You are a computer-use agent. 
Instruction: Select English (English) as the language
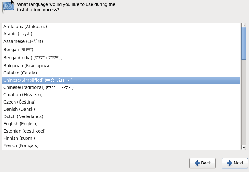coord(121,124)
